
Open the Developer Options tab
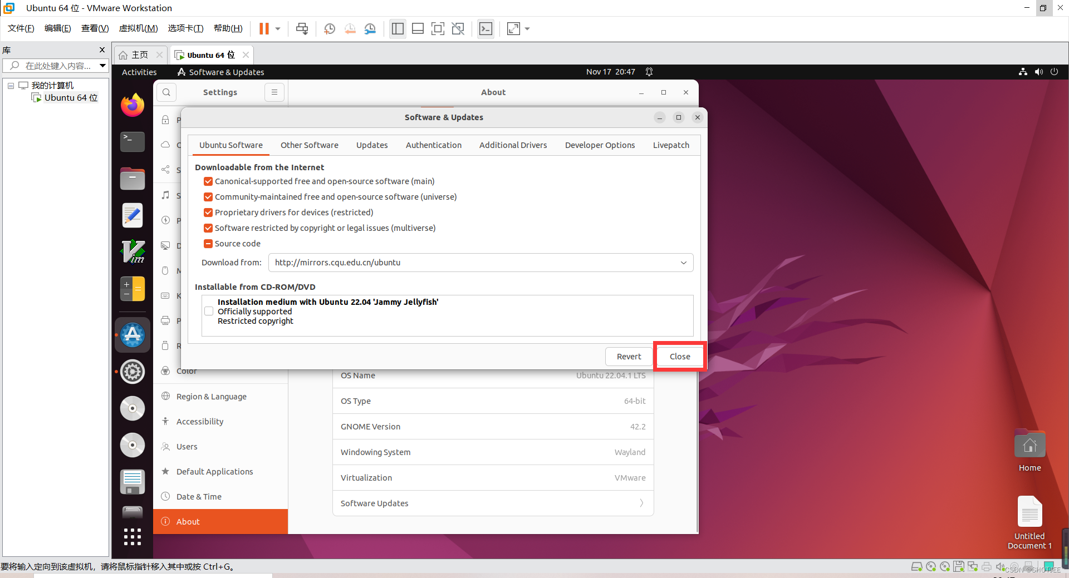click(x=600, y=145)
